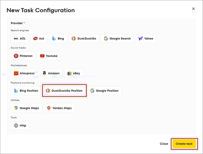Screen dimensions: 203x154
Task: Choose the DuckDuckGo Position provider
Action: [64, 91]
